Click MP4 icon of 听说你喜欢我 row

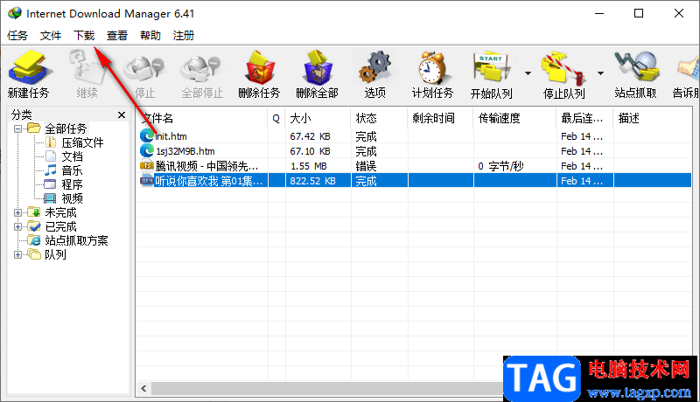coord(146,181)
